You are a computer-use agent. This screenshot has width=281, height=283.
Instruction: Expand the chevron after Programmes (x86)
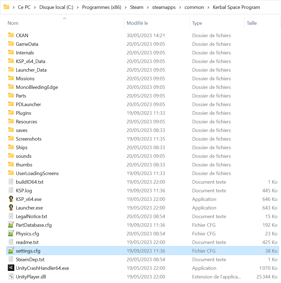click(126, 7)
